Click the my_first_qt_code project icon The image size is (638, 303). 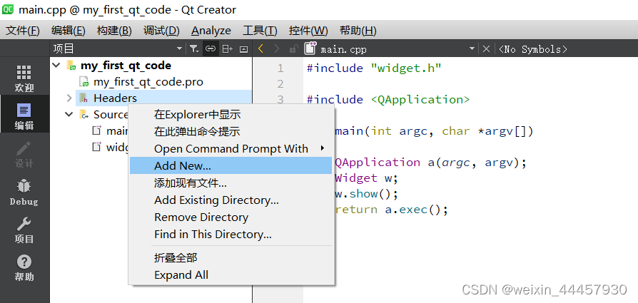[71, 66]
